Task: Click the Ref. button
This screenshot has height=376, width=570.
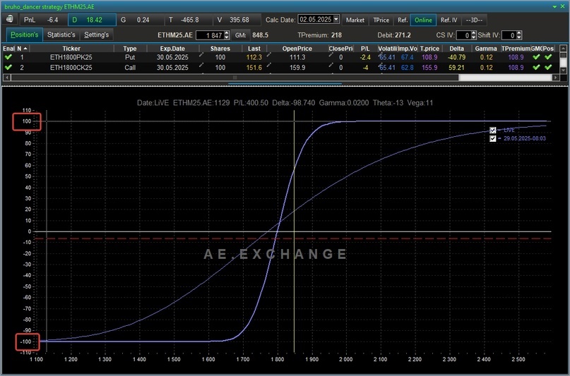Action: point(403,20)
